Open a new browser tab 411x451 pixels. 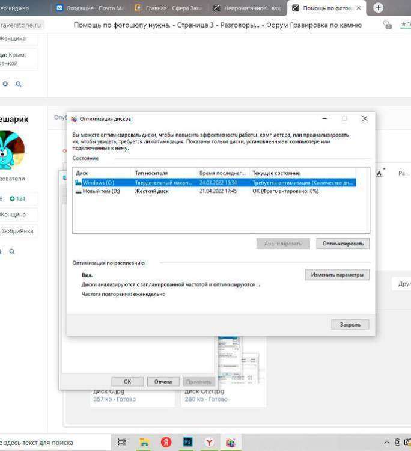[378, 8]
